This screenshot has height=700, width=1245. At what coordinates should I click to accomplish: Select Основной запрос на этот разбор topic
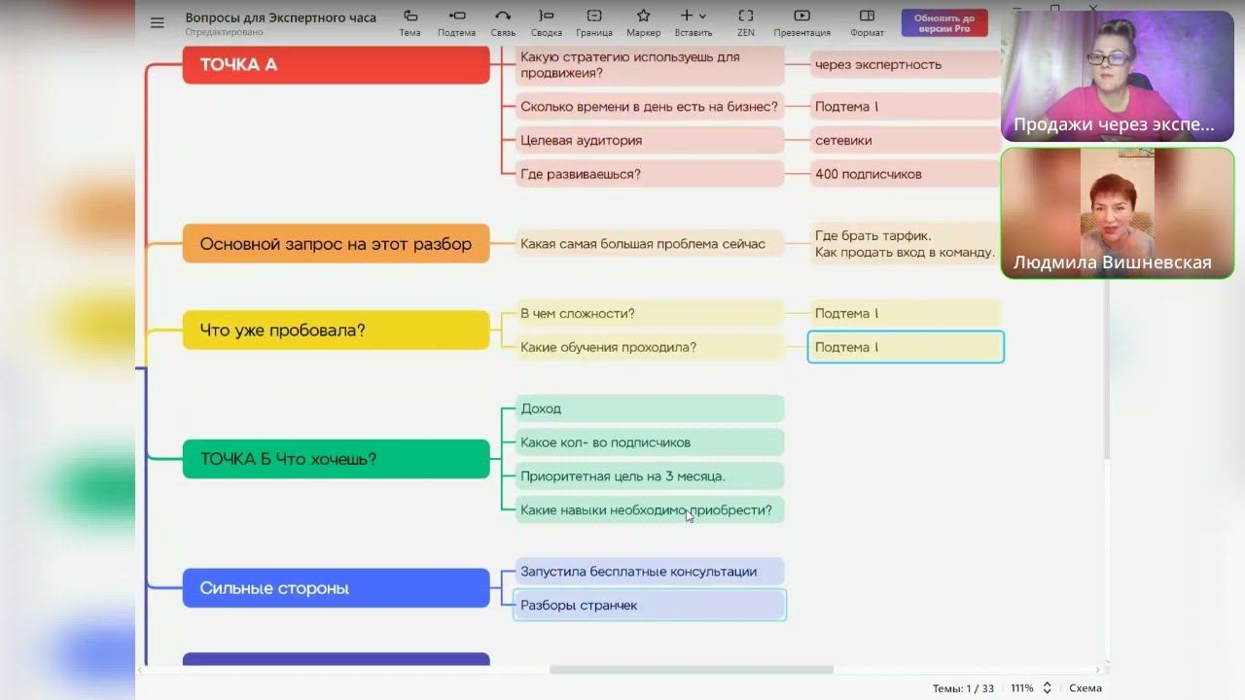tap(337, 243)
